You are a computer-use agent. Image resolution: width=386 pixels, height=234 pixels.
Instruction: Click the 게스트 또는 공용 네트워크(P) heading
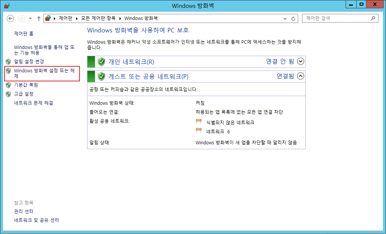coord(149,76)
